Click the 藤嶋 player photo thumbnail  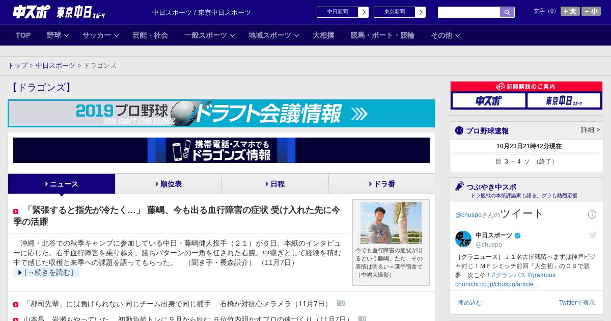pos(391,223)
